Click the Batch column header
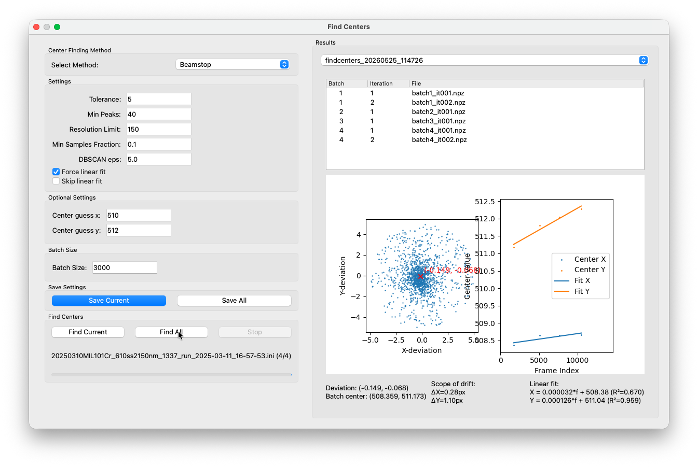Viewport: 698px width, 467px height. coord(347,83)
